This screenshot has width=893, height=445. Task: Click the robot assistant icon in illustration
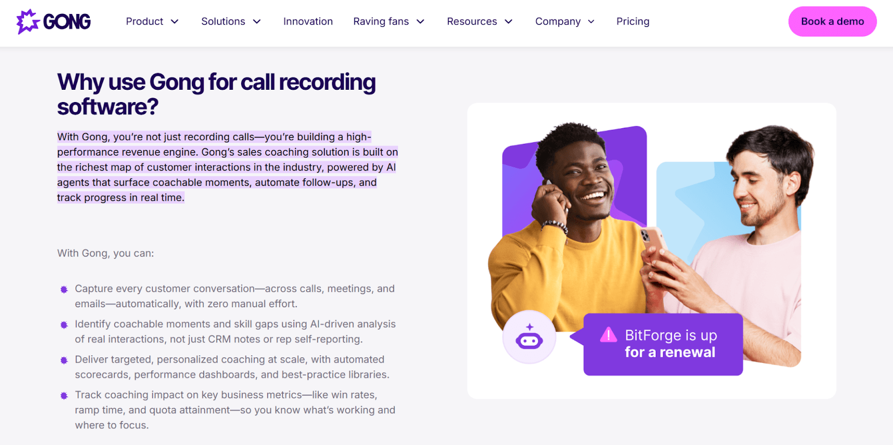click(529, 337)
